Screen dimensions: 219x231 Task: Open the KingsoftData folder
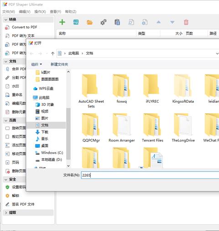click(183, 89)
